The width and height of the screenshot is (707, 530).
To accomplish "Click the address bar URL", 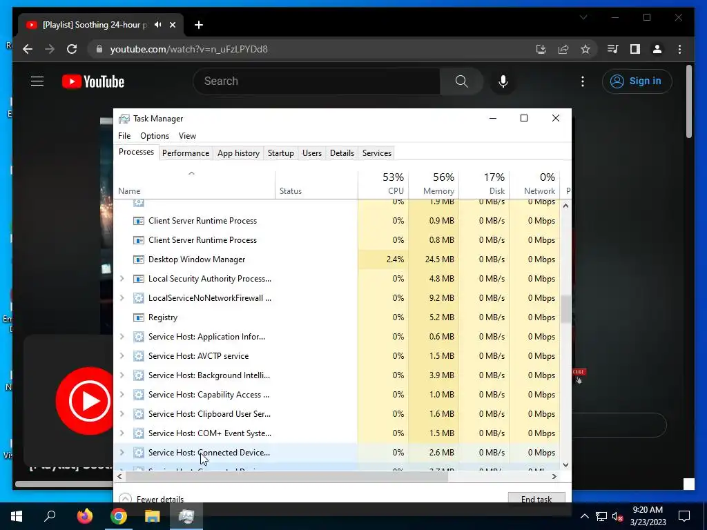I will coord(189,49).
